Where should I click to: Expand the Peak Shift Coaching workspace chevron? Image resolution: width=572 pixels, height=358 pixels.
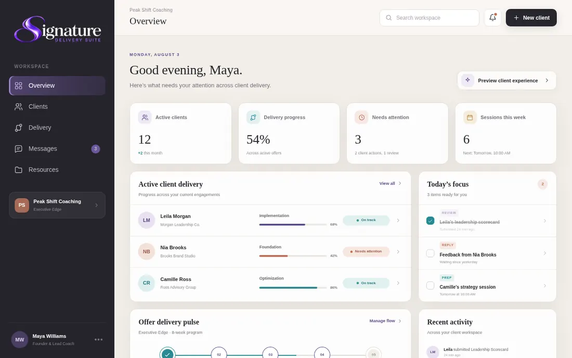[x=96, y=205]
